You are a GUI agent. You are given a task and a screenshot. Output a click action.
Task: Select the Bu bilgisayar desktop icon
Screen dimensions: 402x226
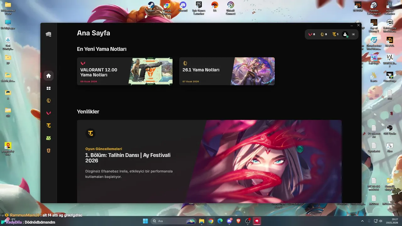pos(8,24)
